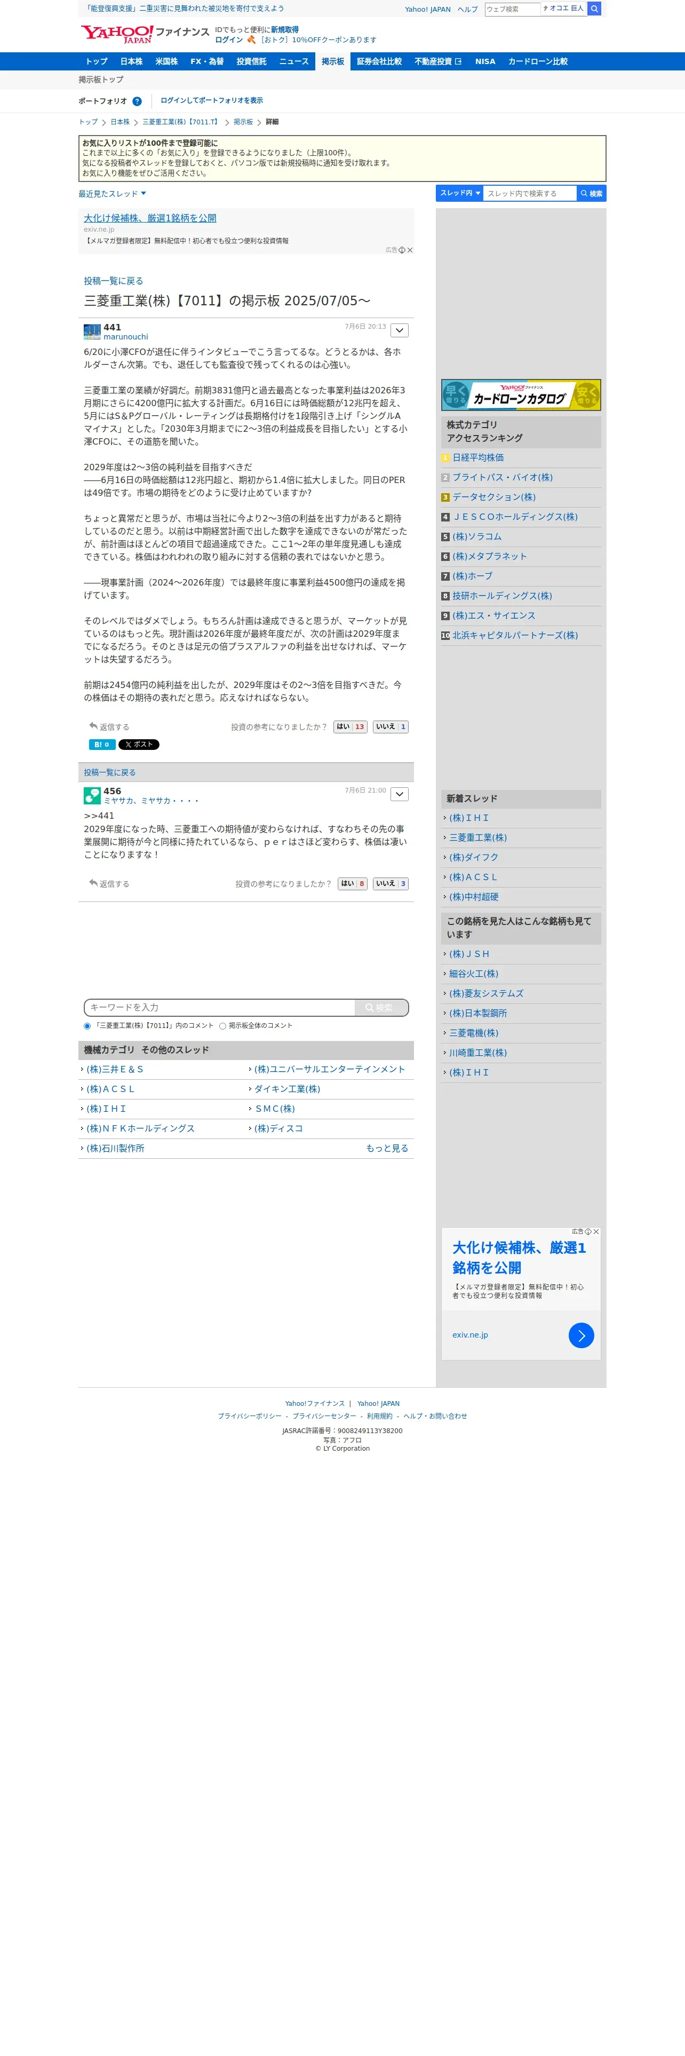
Task: Click the keyword search 検索 button
Action: tap(380, 1007)
